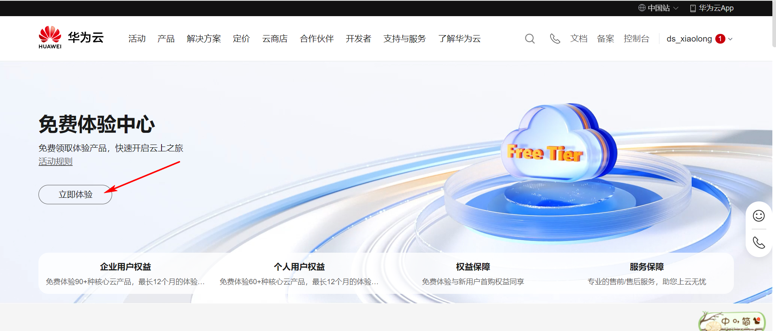
Task: Expand the 中国站 region dropdown
Action: pos(658,8)
